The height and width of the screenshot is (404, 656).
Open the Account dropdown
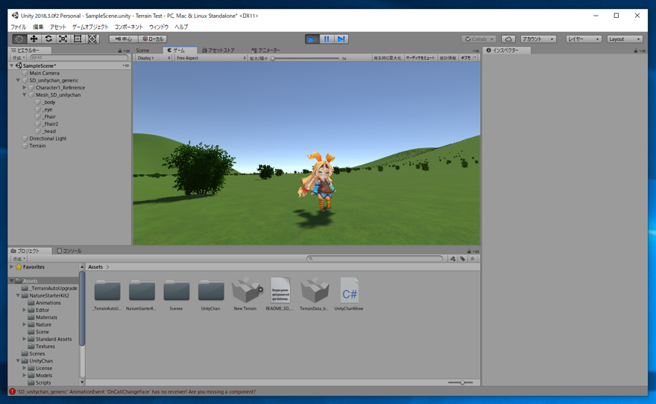pyautogui.click(x=538, y=39)
